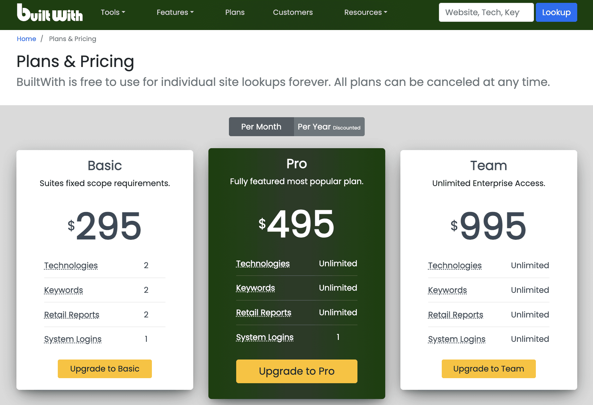The image size is (593, 405).
Task: Click System Logins in the Pro plan
Action: [265, 337]
